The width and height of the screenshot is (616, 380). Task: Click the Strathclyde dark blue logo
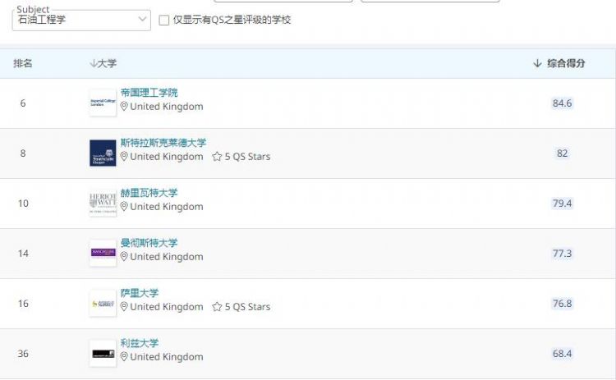click(103, 153)
